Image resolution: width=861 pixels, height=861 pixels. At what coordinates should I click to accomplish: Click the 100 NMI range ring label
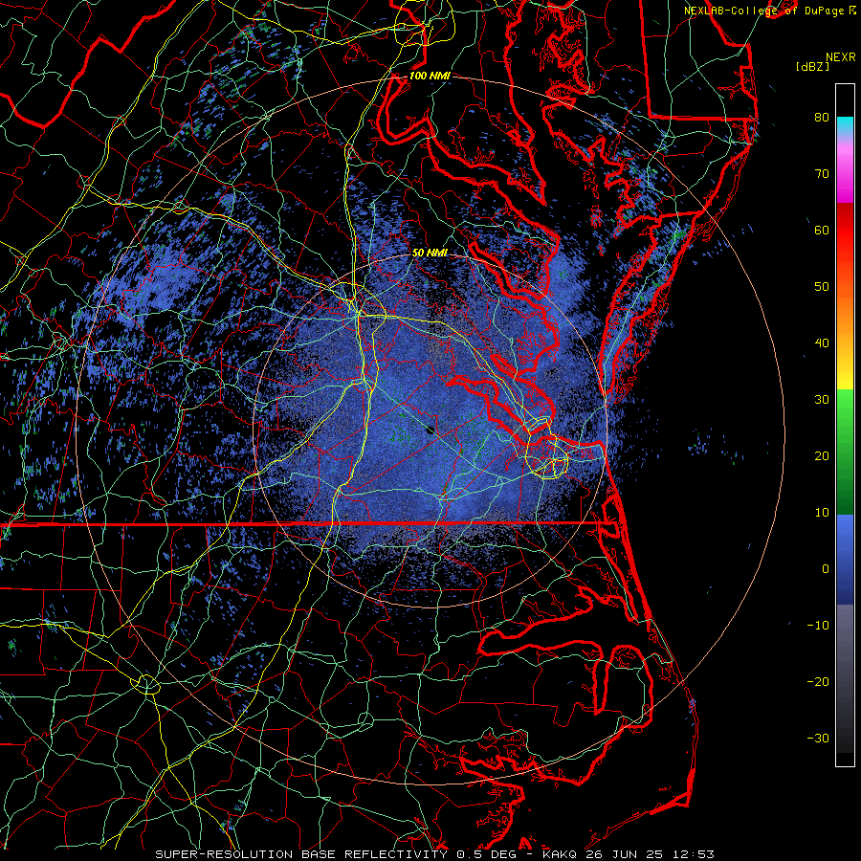click(x=430, y=76)
